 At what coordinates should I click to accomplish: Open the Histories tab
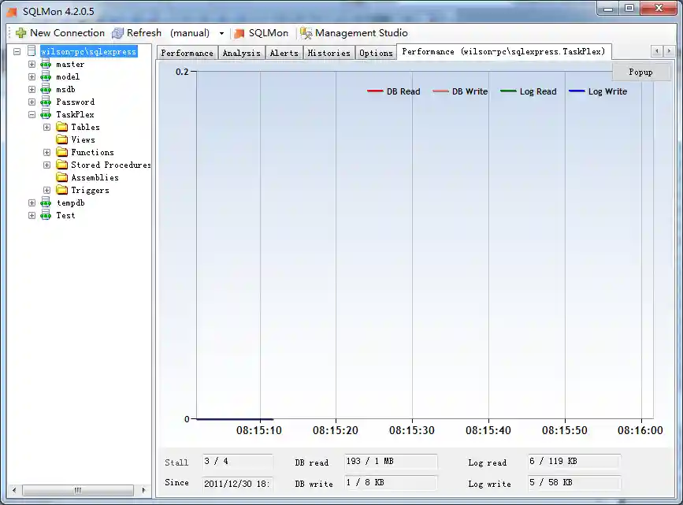(329, 52)
